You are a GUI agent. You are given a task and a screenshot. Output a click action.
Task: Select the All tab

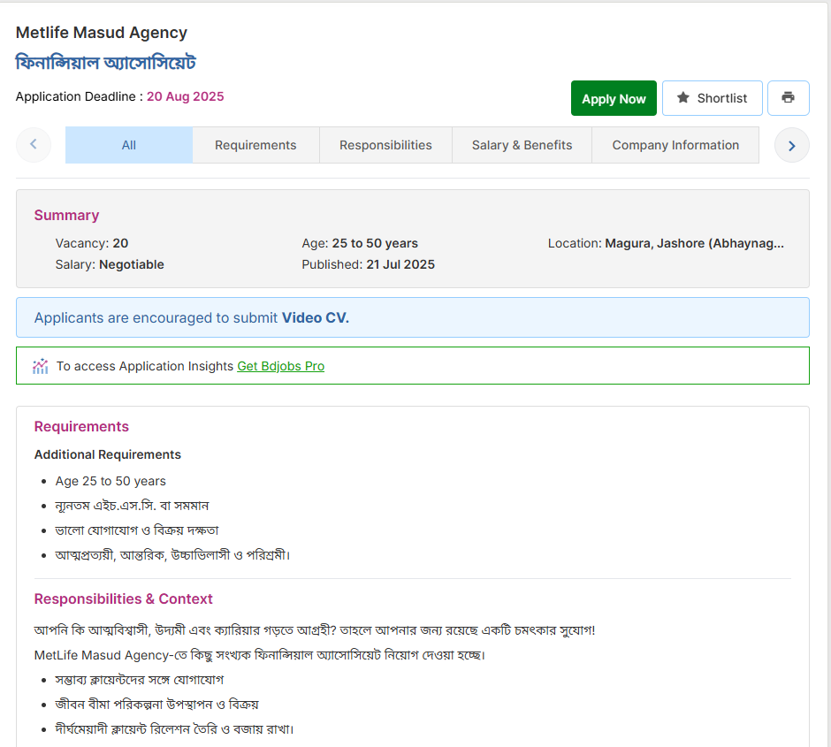click(128, 144)
